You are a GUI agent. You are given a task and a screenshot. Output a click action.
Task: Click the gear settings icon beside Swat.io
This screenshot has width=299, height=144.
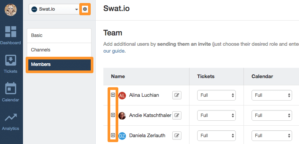[85, 9]
